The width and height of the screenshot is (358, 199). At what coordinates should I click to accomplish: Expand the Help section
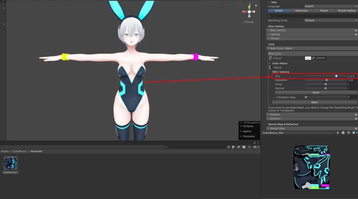tap(268, 2)
